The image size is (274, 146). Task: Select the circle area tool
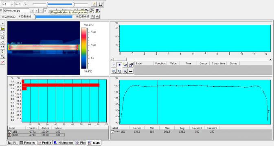click(2, 43)
